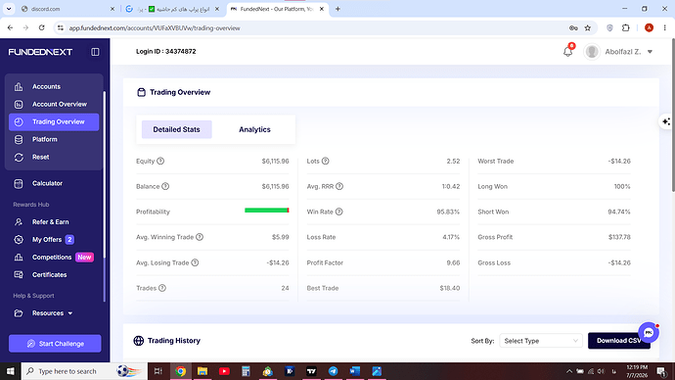Open Chrome from the taskbar
The width and height of the screenshot is (675, 380).
180,371
